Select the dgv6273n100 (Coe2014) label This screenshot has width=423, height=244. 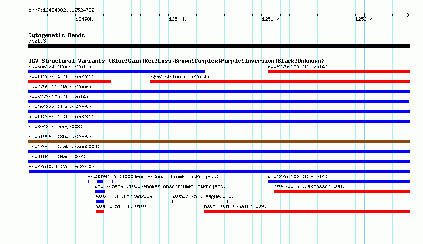[58, 97]
